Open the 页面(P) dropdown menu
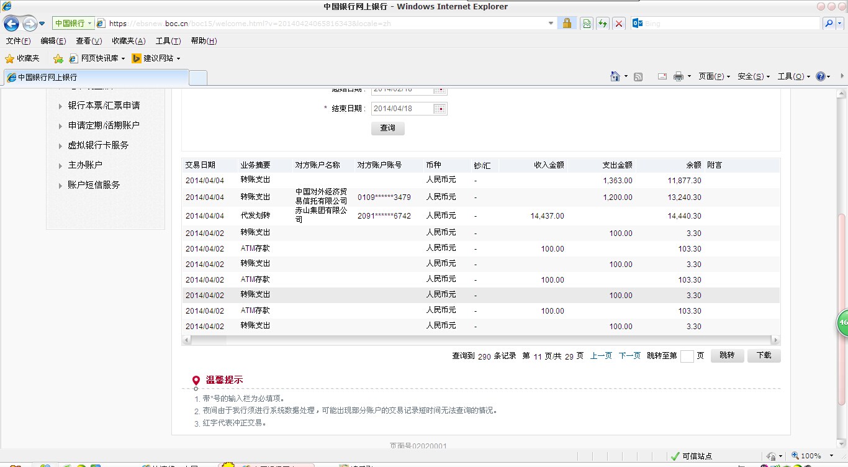This screenshot has height=467, width=848. pos(714,76)
